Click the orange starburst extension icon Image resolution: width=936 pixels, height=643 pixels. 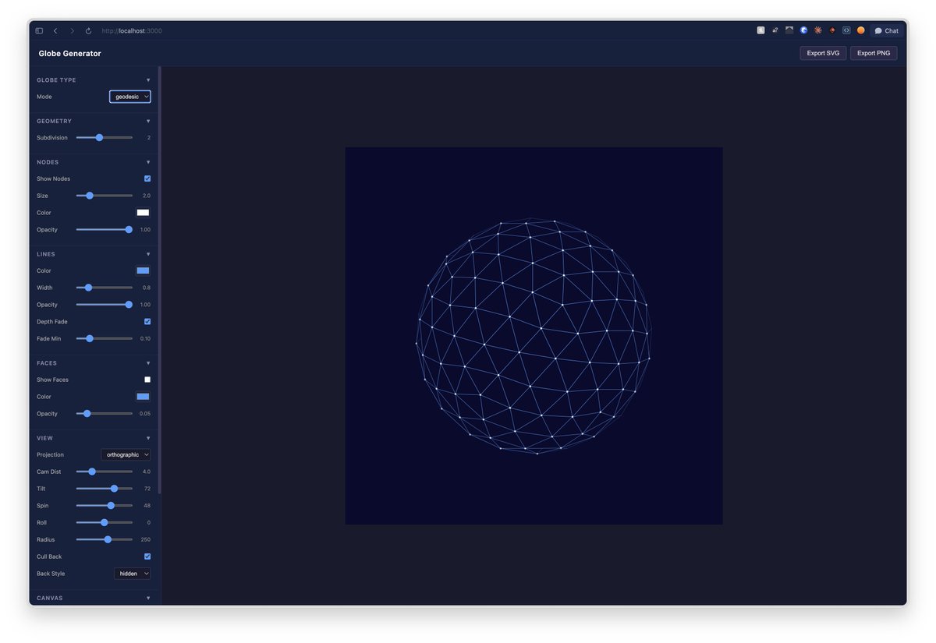tap(817, 30)
